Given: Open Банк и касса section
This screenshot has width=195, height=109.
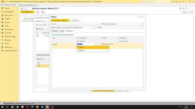Looking at the screenshot, I should point(9,15).
